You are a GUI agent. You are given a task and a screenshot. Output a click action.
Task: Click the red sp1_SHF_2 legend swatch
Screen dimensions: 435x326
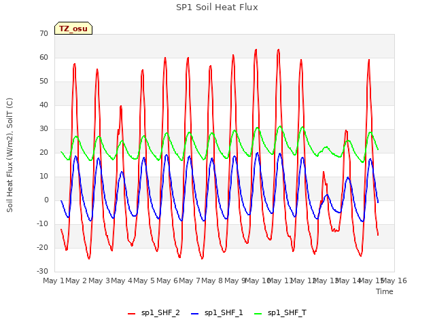pyautogui.click(x=131, y=314)
